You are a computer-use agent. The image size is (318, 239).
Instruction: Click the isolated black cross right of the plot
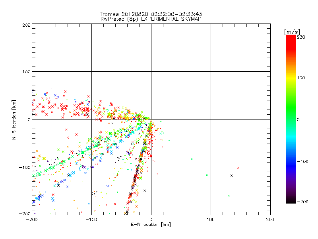pyautogui.click(x=232, y=176)
